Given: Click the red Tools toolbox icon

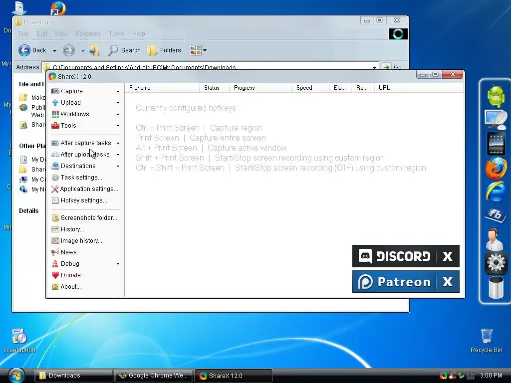Looking at the screenshot, I should (x=55, y=125).
